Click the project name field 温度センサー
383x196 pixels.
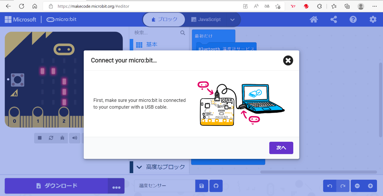(165, 186)
